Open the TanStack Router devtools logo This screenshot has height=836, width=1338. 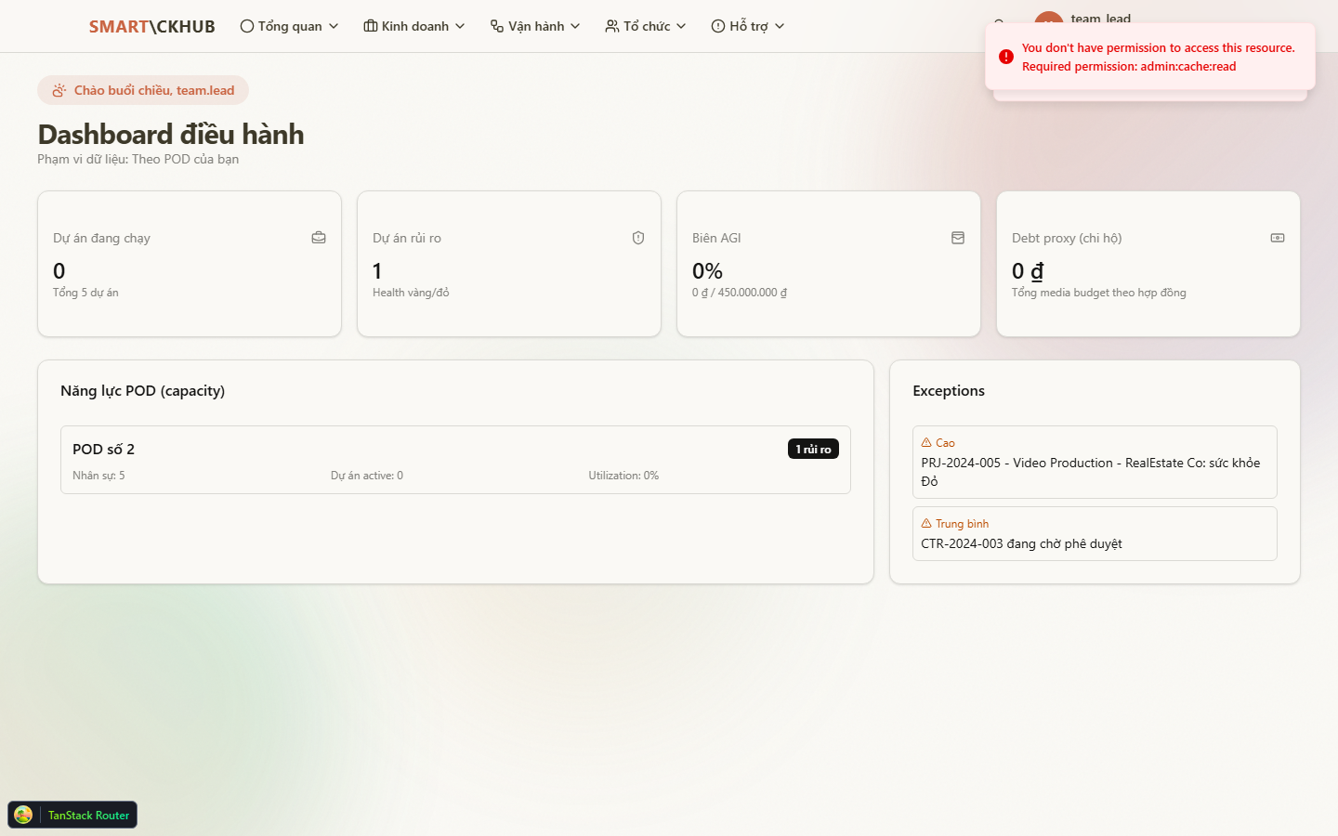(23, 815)
